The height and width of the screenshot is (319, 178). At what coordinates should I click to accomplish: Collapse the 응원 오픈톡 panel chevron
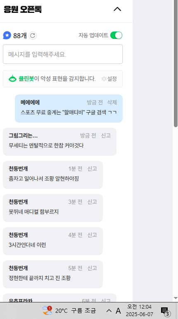tap(117, 9)
